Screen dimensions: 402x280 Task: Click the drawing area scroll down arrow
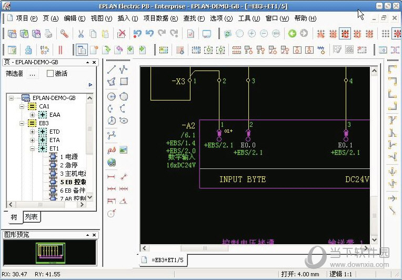coord(374,240)
